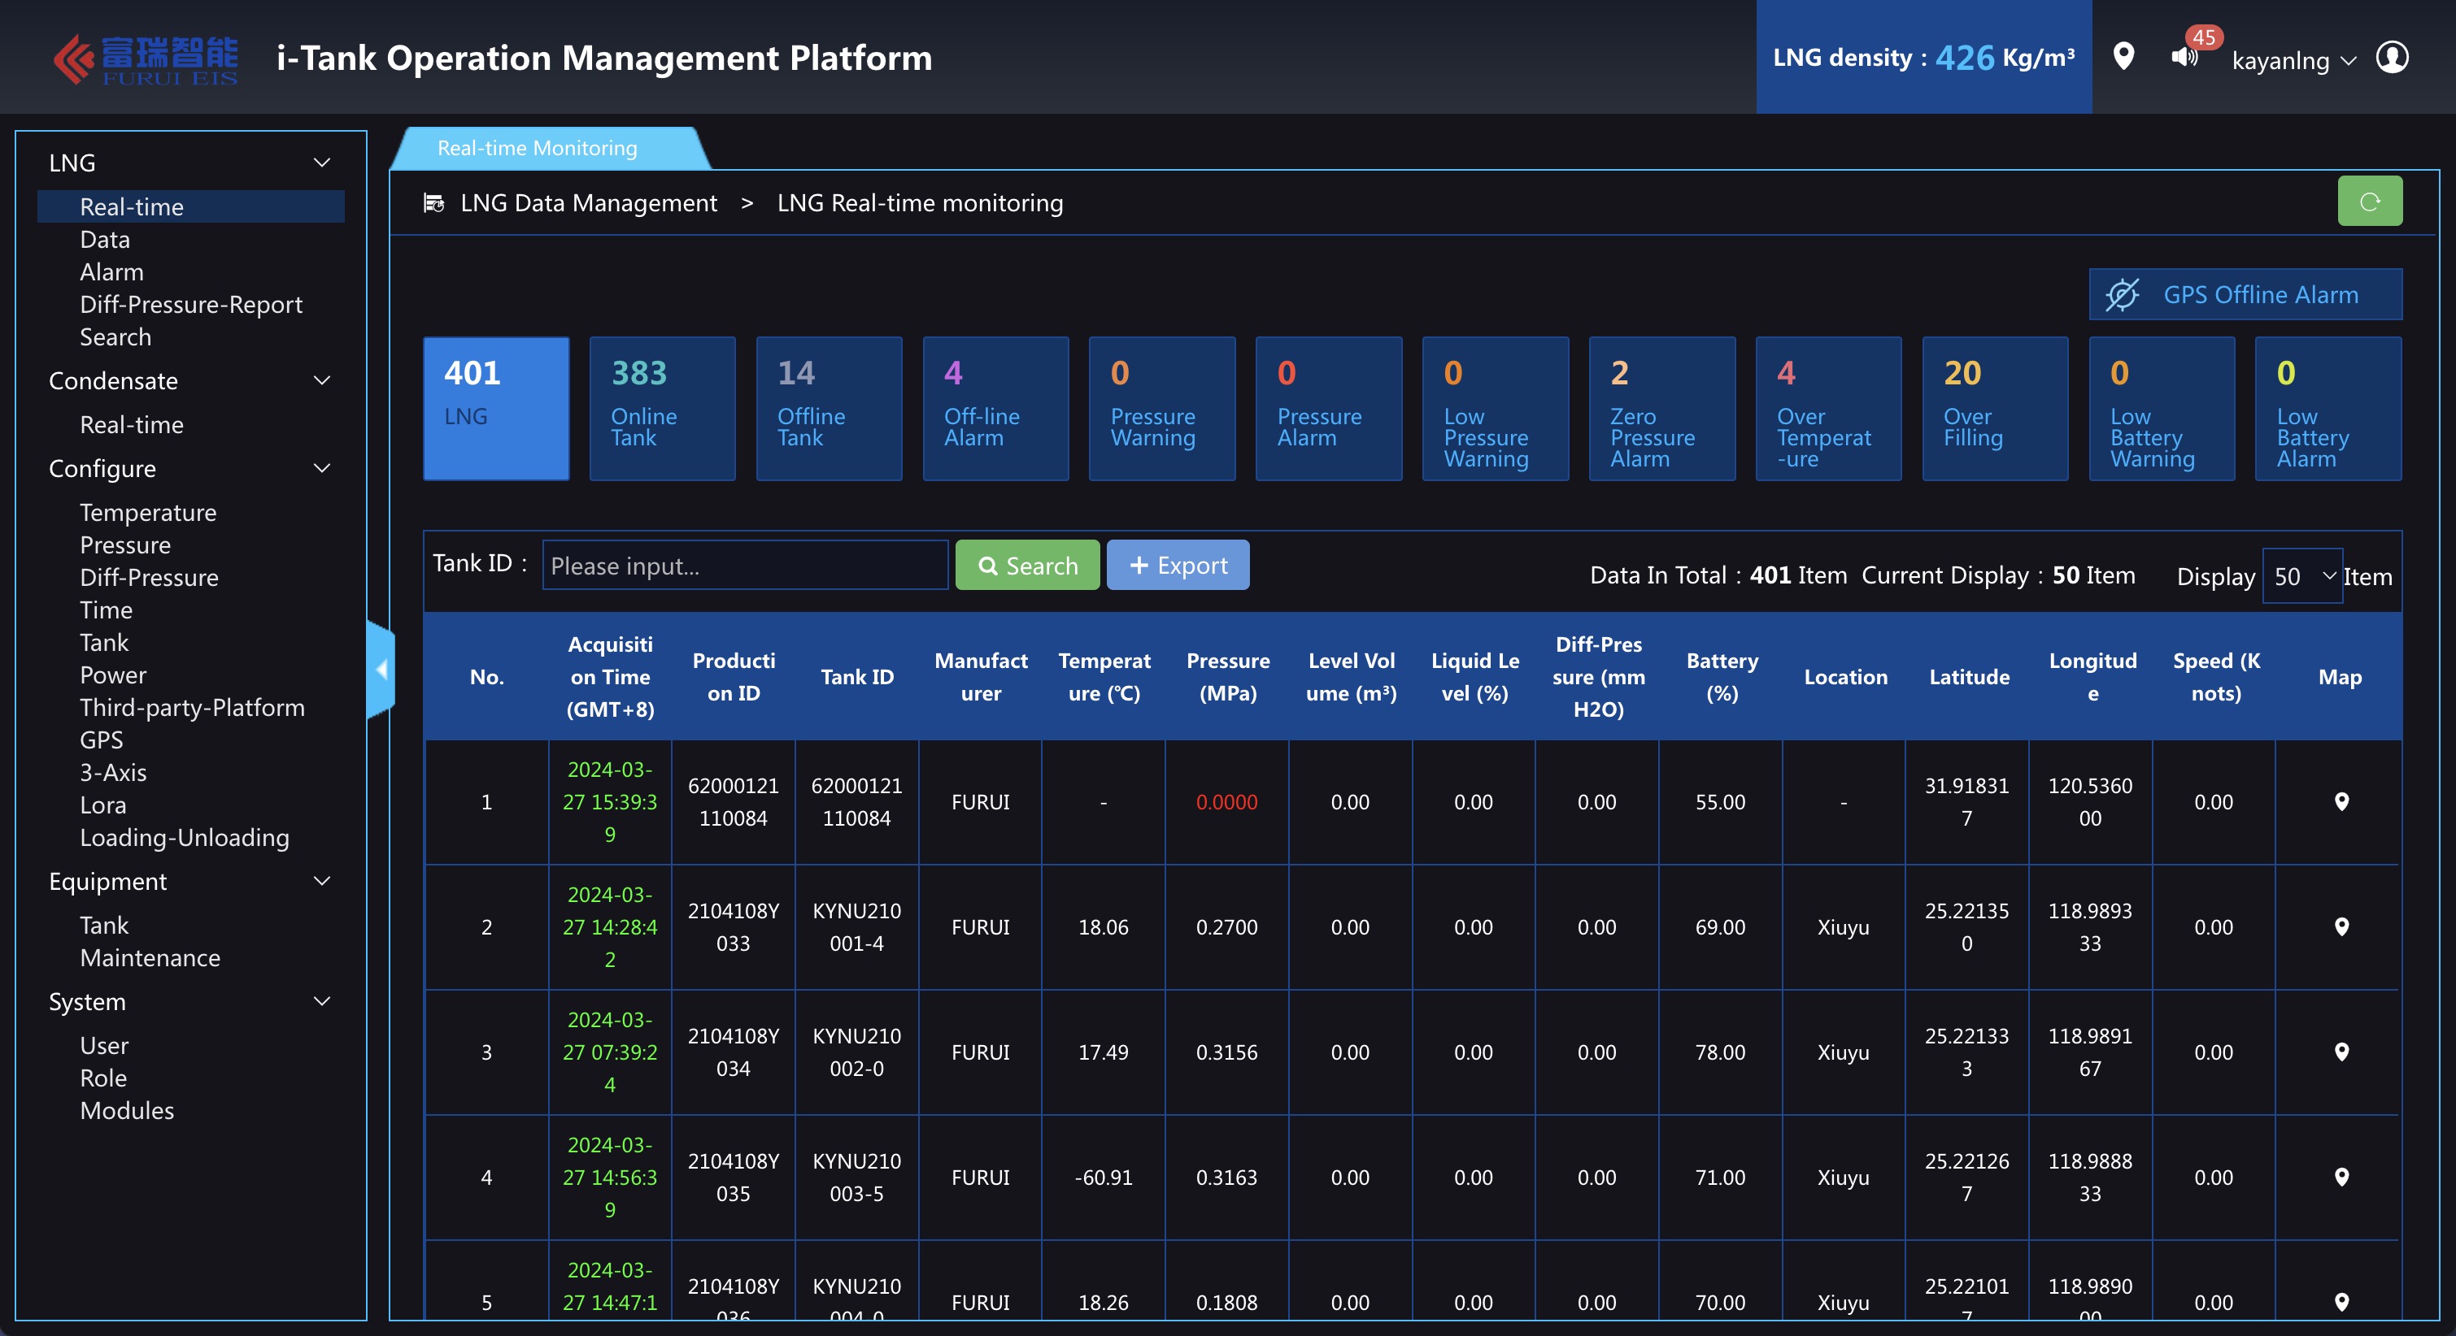Open Lora configuration

(x=103, y=805)
